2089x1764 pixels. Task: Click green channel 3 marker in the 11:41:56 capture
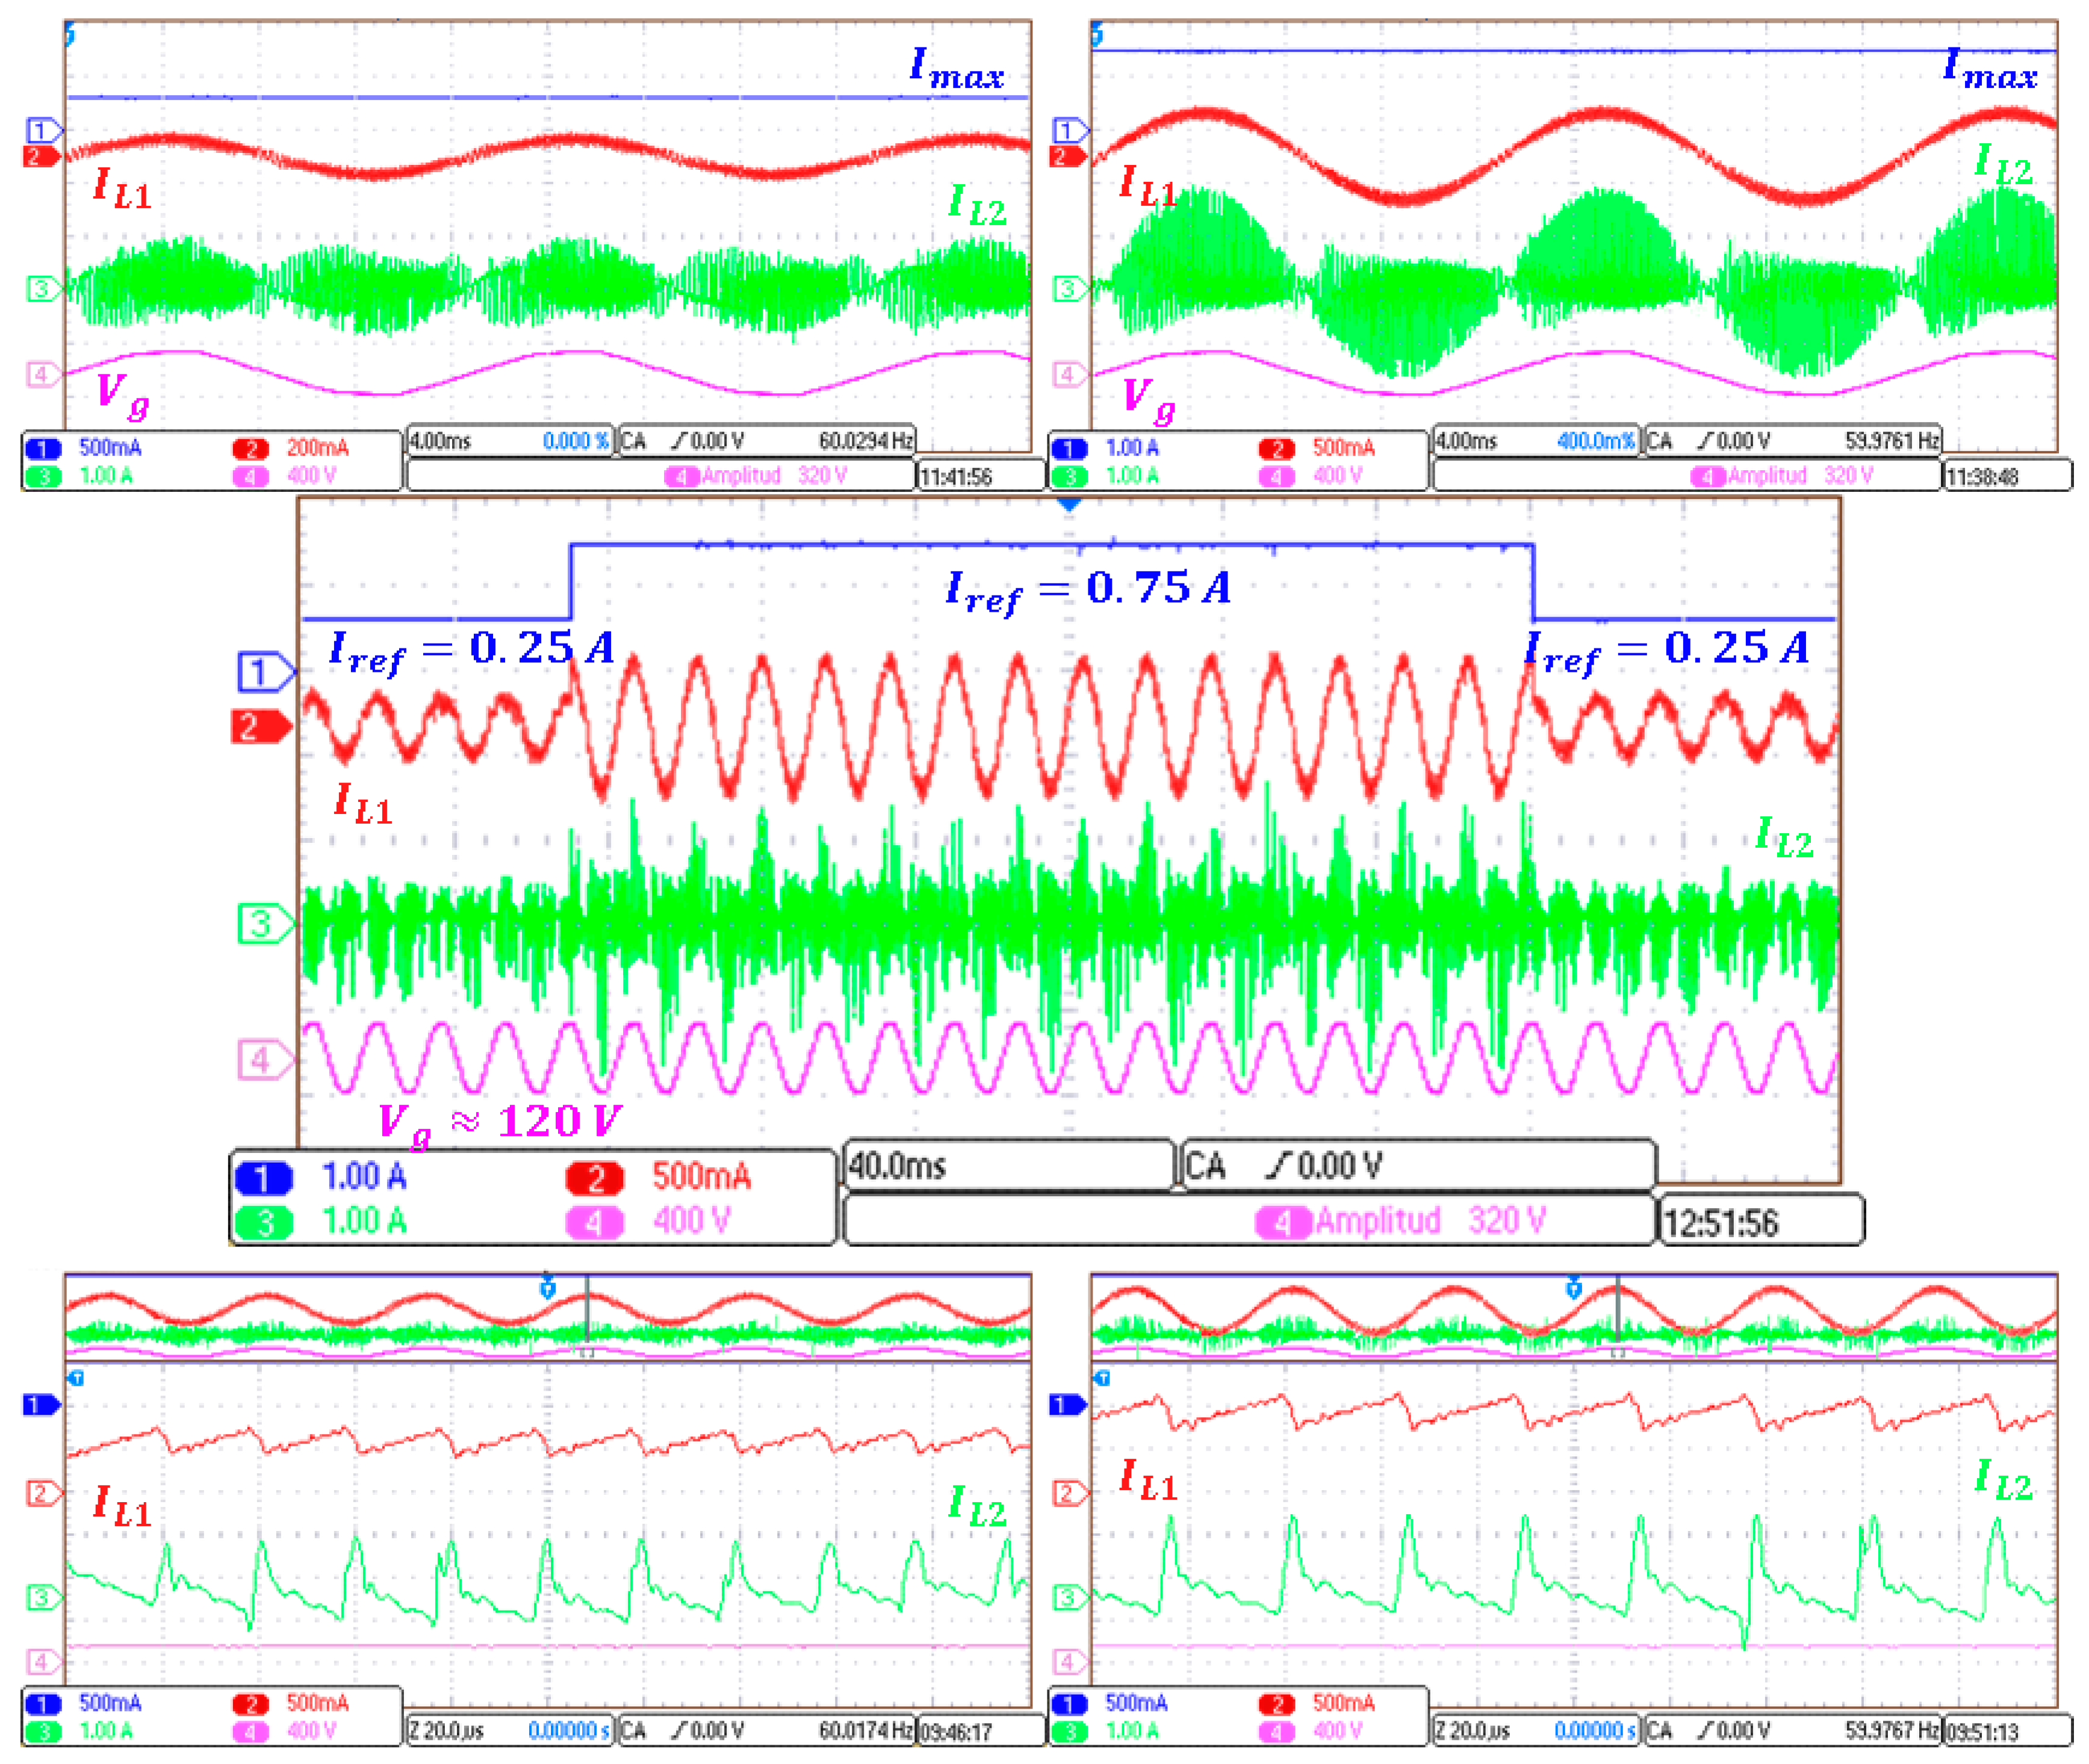pos(44,289)
